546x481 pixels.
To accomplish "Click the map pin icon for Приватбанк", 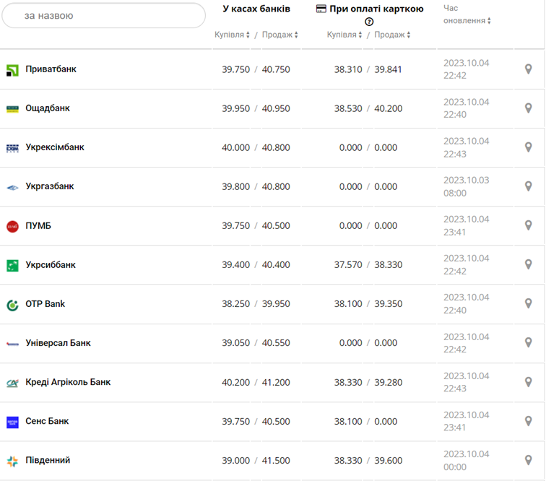I will tap(528, 69).
